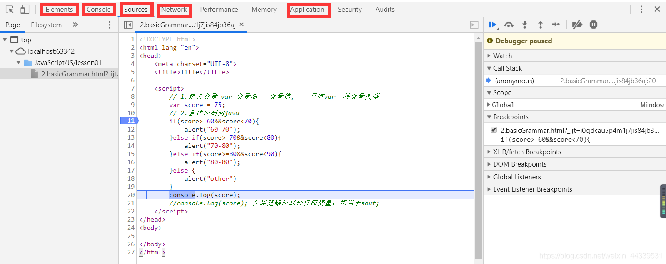
Task: Collapse the top frame tree node
Action: click(5, 40)
